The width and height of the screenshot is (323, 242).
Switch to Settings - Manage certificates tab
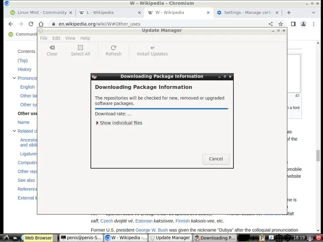247,13
